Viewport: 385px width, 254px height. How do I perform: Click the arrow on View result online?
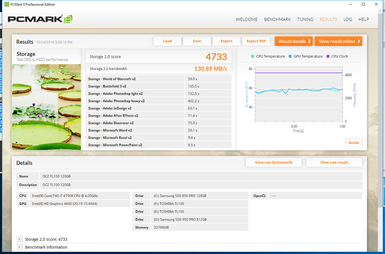(359, 41)
